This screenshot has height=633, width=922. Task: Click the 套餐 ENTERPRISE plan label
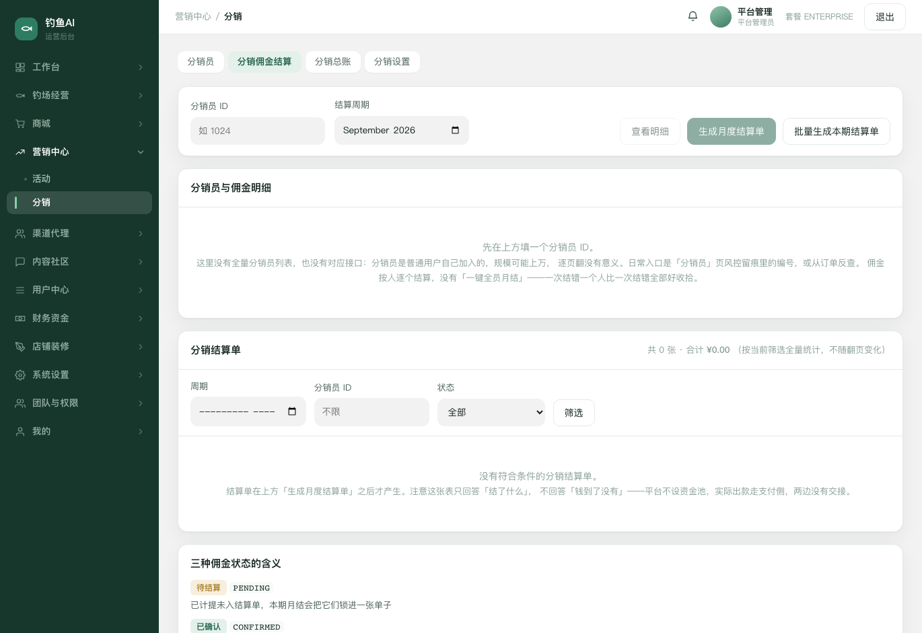tap(819, 17)
